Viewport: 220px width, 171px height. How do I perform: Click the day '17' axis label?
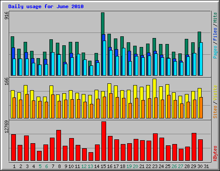[116, 166]
